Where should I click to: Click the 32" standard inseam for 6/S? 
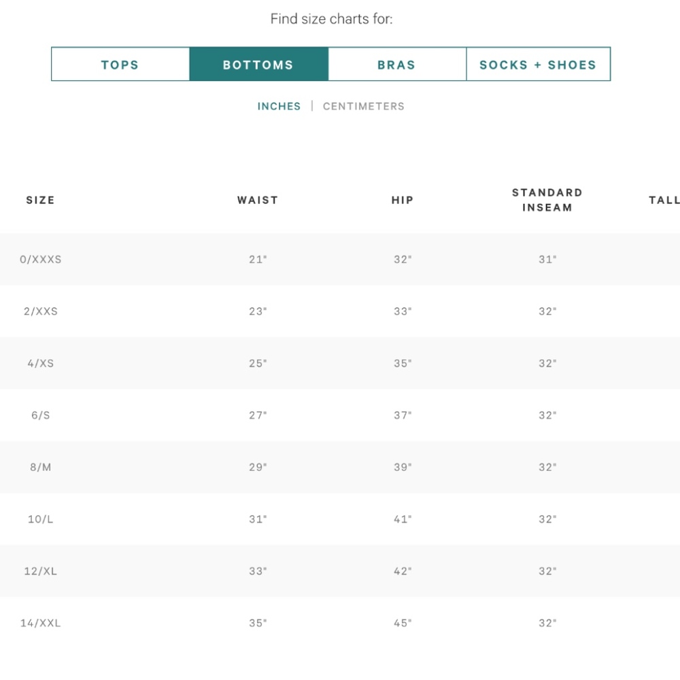click(547, 415)
